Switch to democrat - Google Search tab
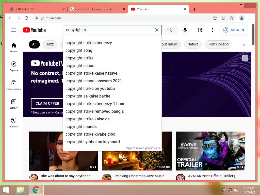 coord(98,9)
